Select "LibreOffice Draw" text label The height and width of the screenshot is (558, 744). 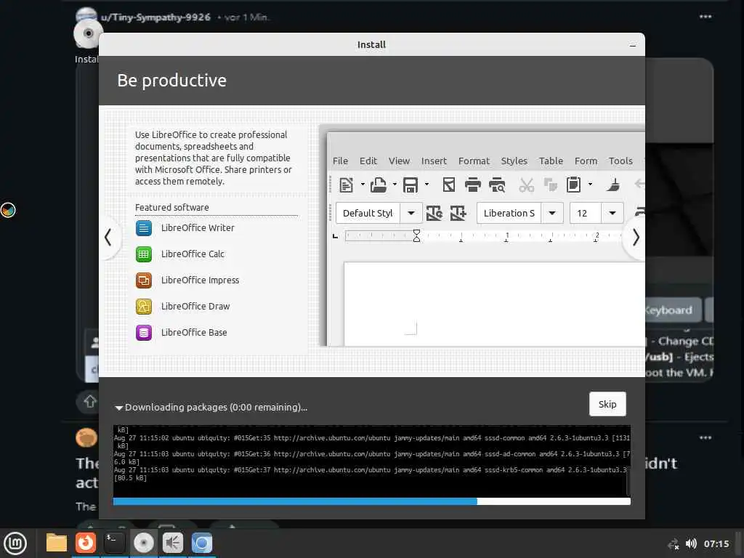pyautogui.click(x=195, y=306)
